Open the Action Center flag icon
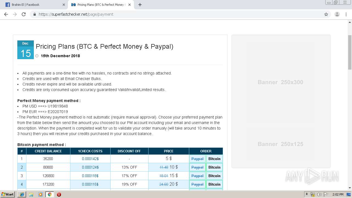This screenshot has height=198, width=352. (x=326, y=194)
